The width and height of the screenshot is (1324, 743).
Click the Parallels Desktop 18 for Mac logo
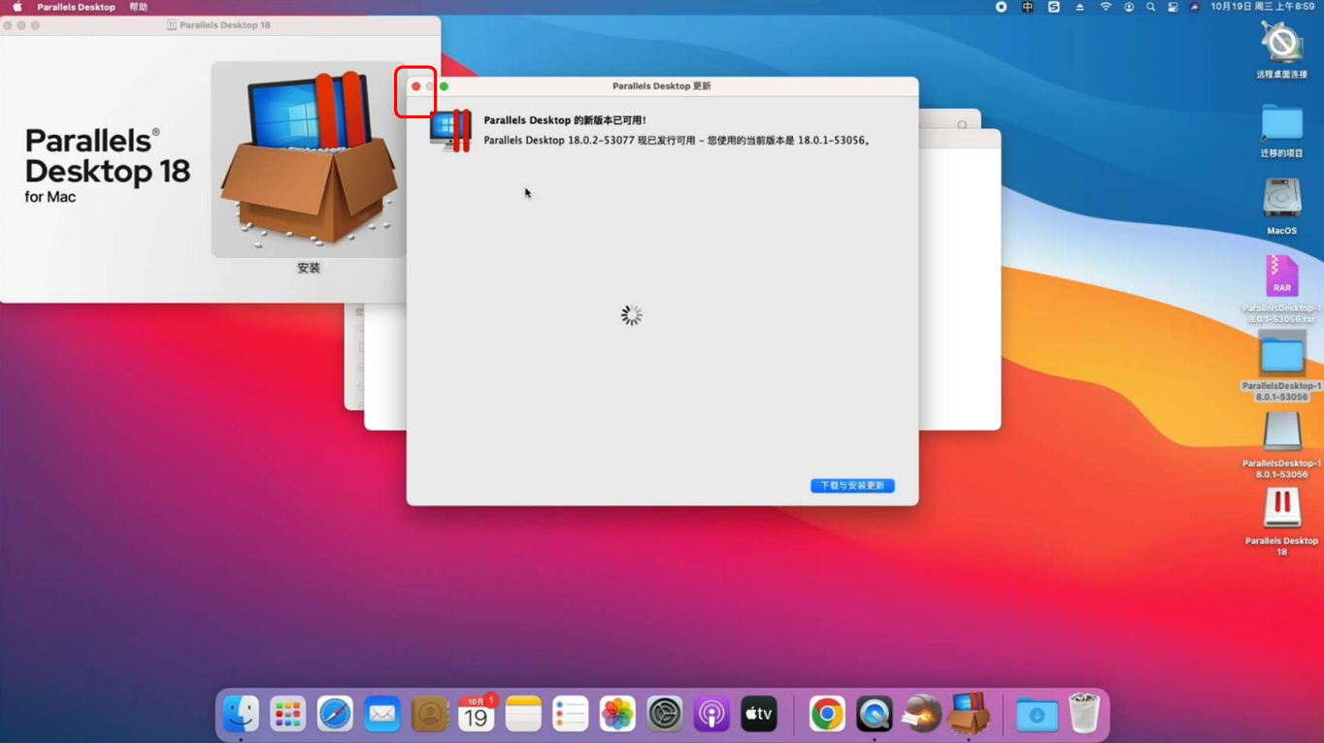[x=107, y=165]
